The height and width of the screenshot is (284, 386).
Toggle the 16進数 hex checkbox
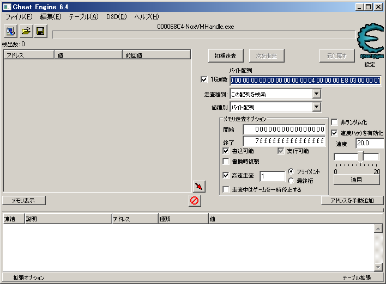204,79
